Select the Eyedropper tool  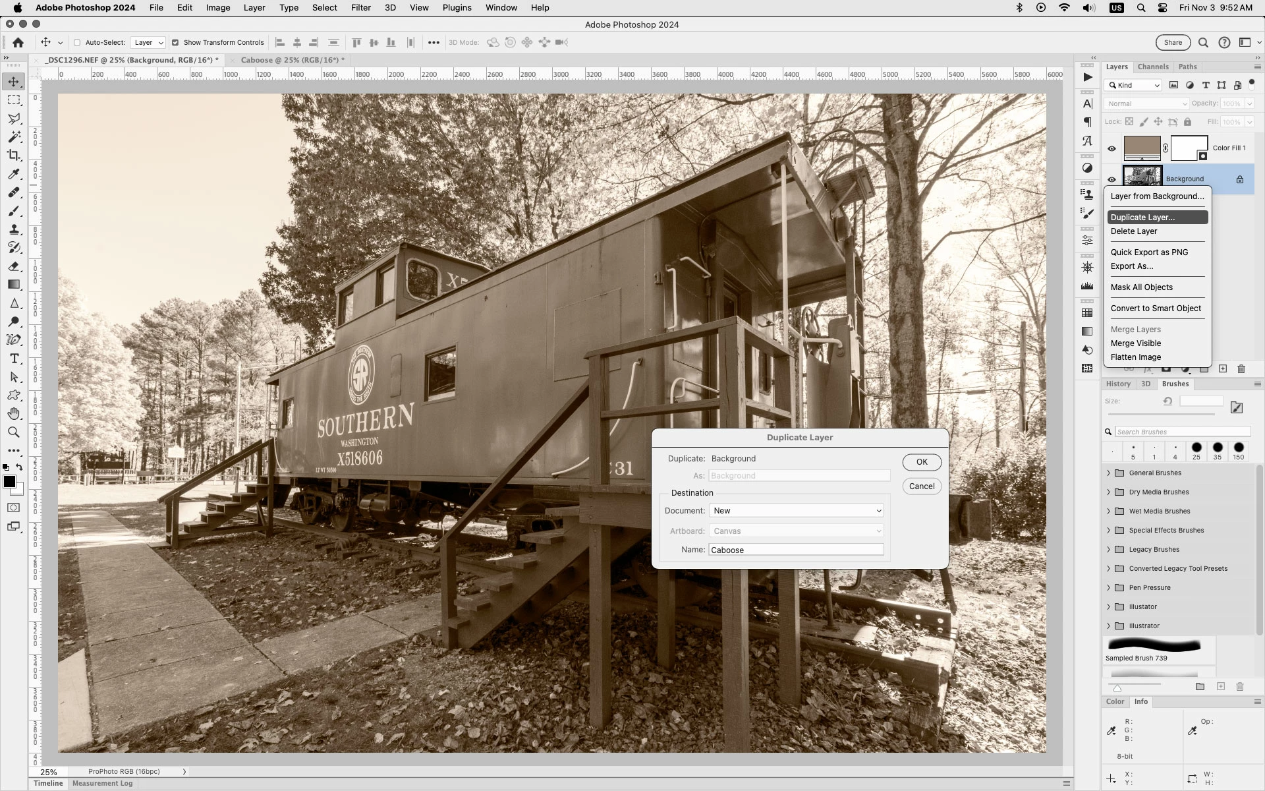[14, 174]
